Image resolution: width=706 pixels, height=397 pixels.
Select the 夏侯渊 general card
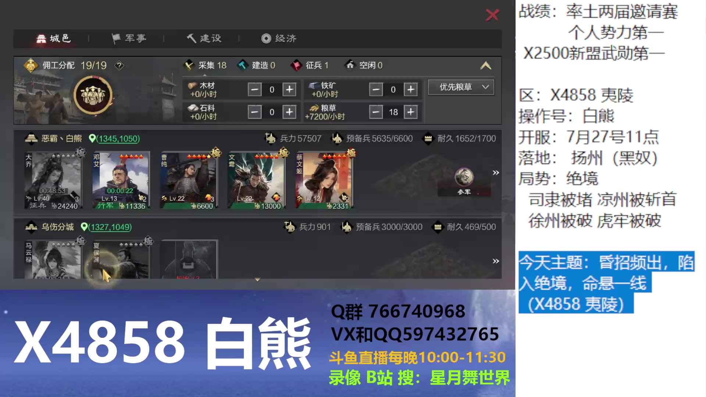point(121,259)
